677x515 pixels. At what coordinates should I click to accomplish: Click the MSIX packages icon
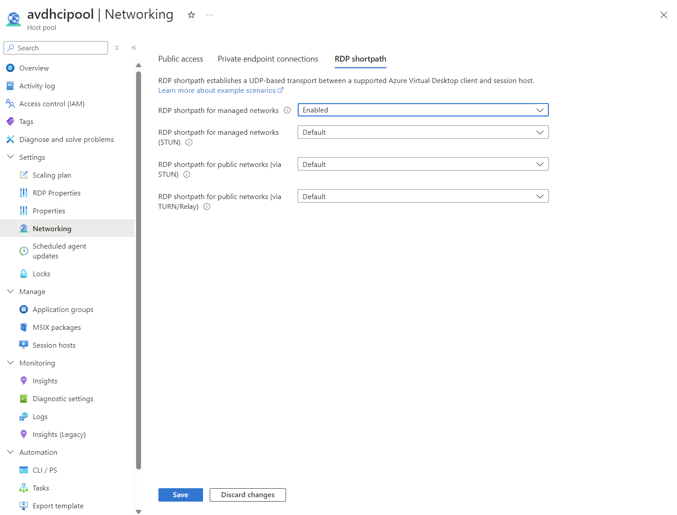click(24, 327)
